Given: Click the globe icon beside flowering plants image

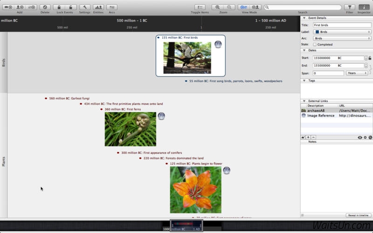Looking at the screenshot, I should click(x=227, y=170).
